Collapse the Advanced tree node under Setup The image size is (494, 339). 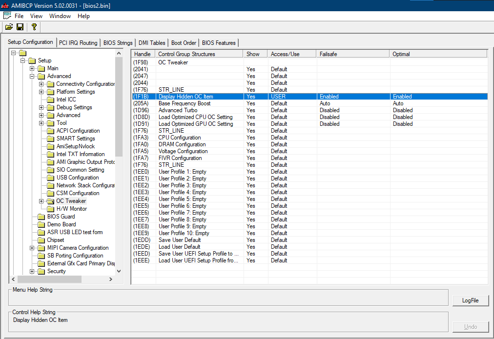click(32, 76)
